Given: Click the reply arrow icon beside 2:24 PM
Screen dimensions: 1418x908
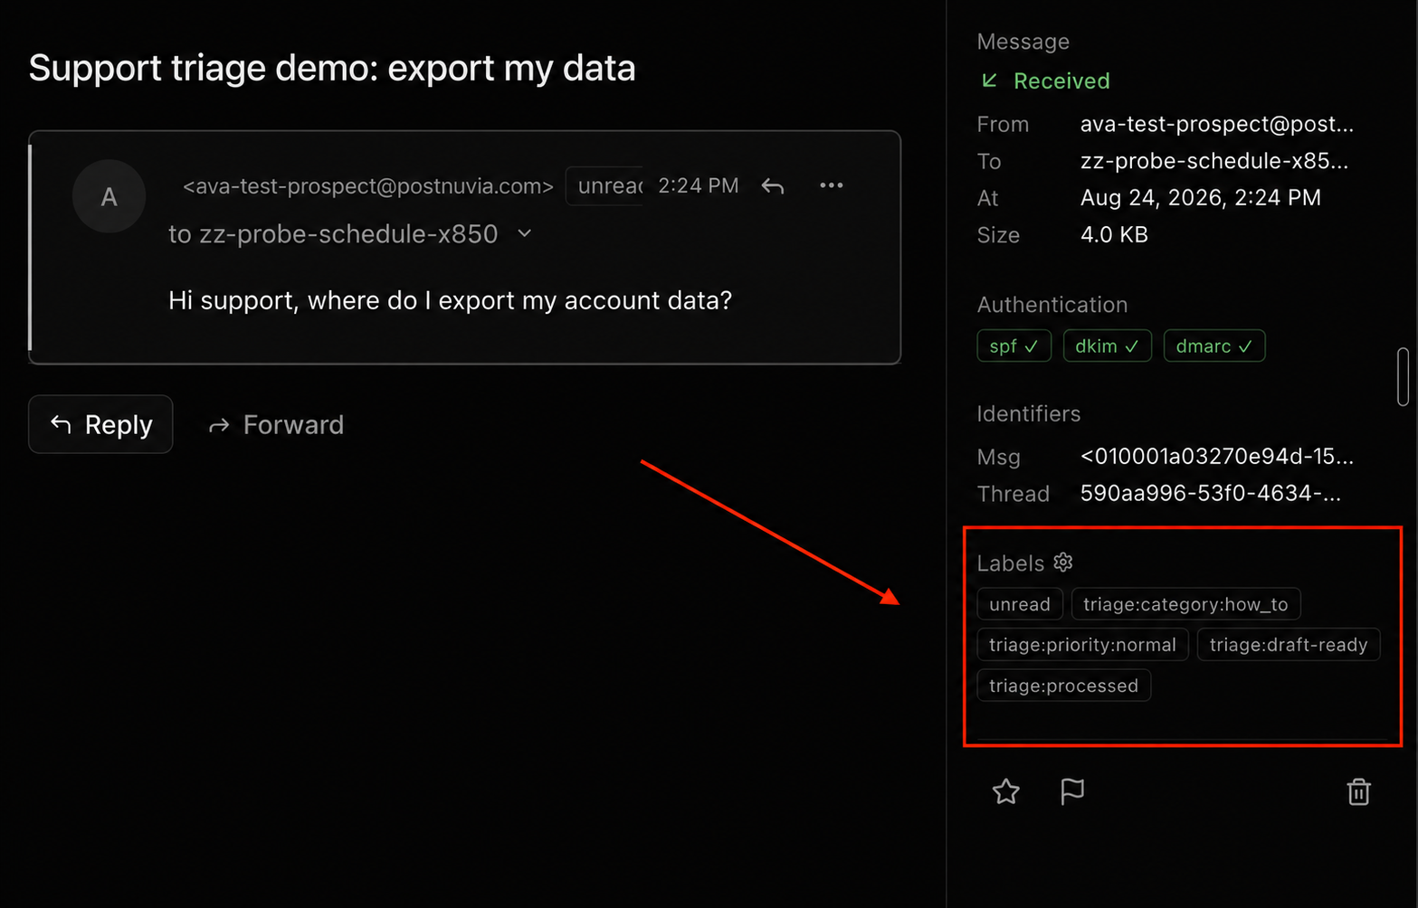Looking at the screenshot, I should pos(772,186).
